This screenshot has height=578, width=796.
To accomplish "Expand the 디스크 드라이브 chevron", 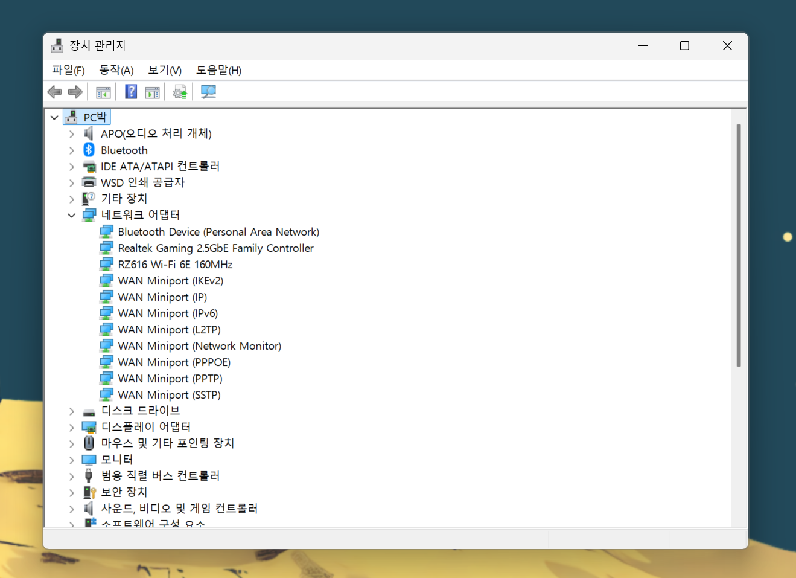I will pos(72,411).
